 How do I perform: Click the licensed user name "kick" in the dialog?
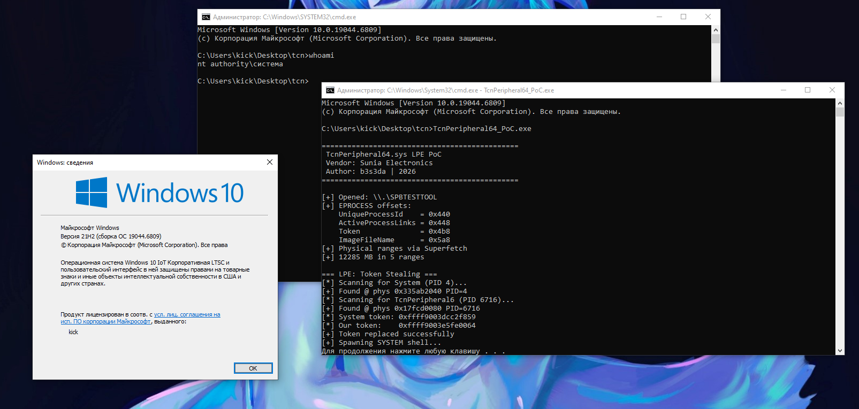[x=73, y=332]
